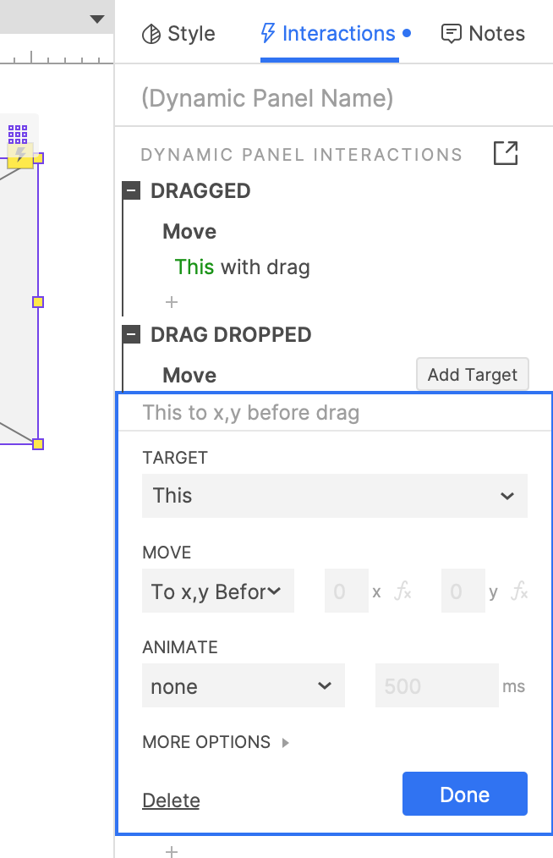Open the ANIMATE dropdown set to none
Viewport: 553px width, 858px height.
243,686
